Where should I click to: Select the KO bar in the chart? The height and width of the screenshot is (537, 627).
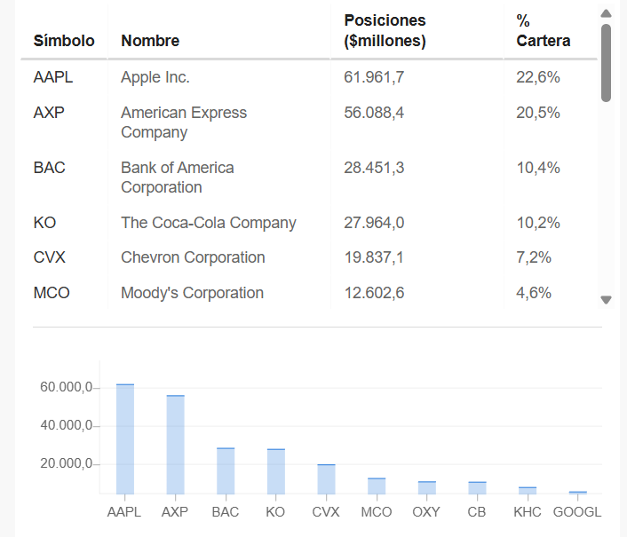pos(276,471)
